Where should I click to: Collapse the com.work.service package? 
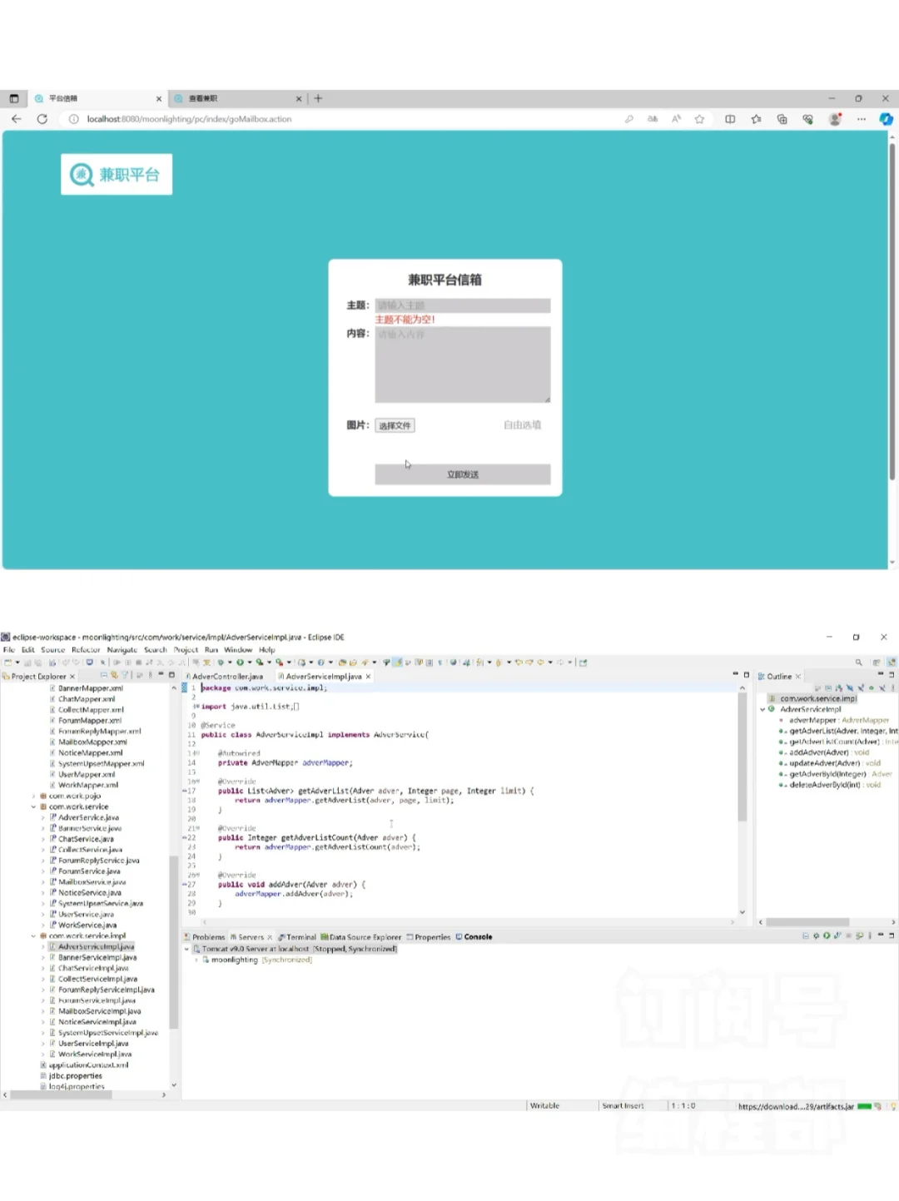pyautogui.click(x=34, y=806)
